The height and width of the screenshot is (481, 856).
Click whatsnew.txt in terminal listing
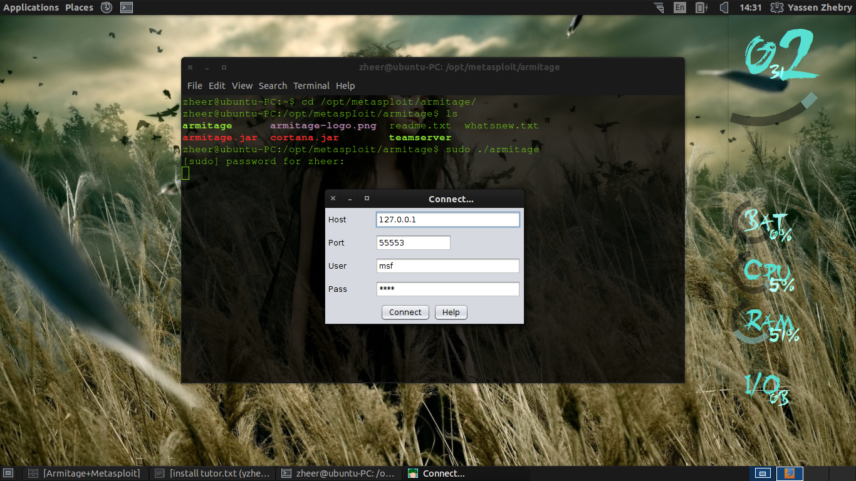click(501, 126)
